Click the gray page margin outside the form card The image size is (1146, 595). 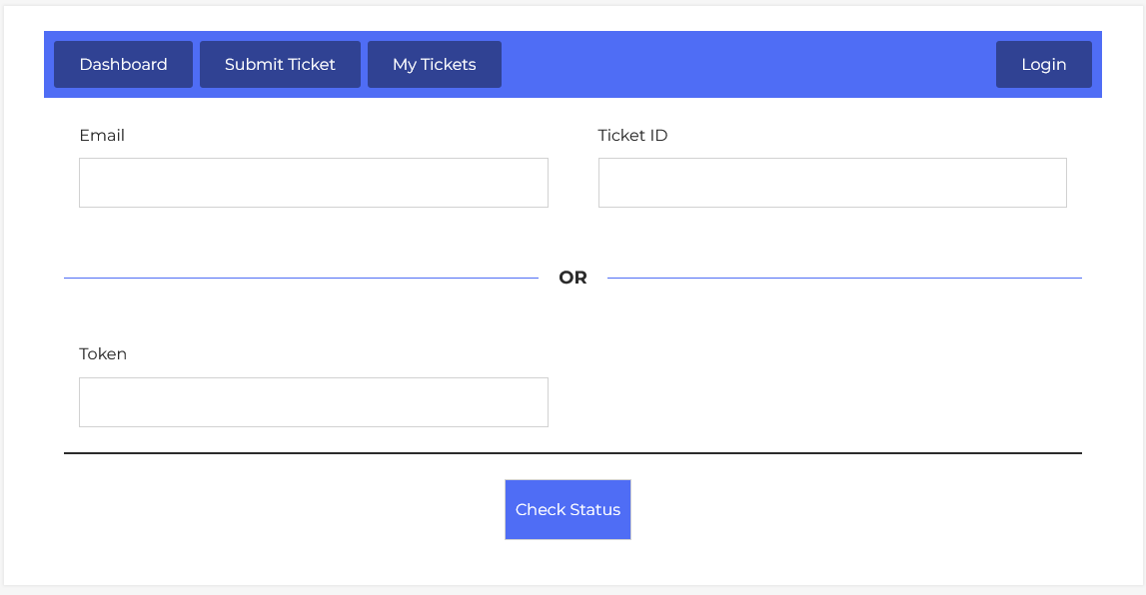573,590
